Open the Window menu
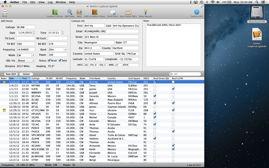 coord(61,2)
